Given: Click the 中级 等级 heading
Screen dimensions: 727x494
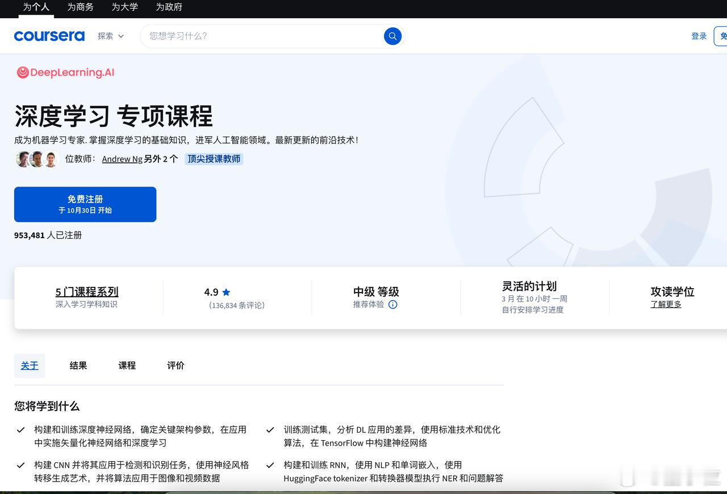Looking at the screenshot, I should pyautogui.click(x=376, y=292).
